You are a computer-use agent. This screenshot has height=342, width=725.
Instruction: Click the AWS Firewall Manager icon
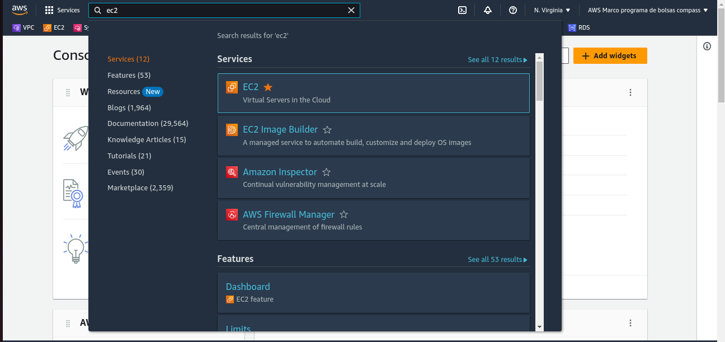232,214
